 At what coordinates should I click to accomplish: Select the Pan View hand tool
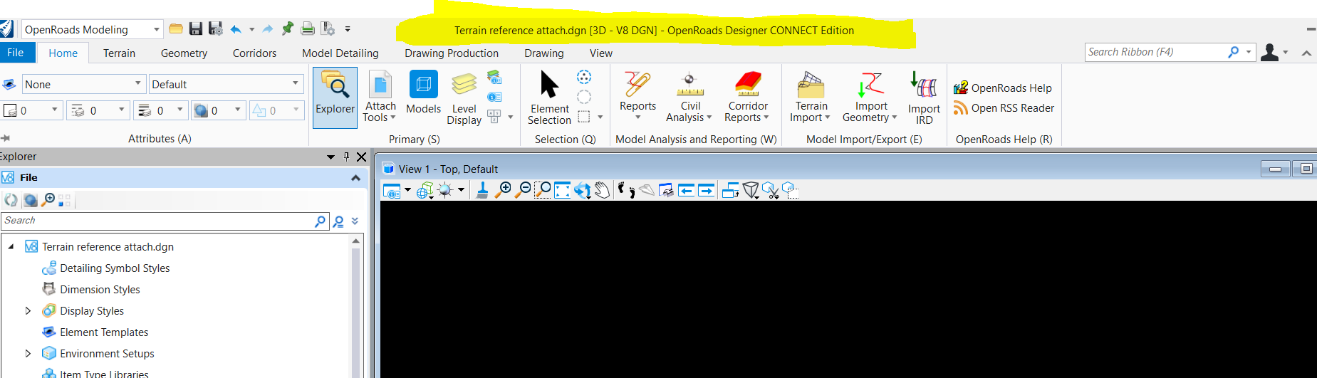[x=603, y=190]
